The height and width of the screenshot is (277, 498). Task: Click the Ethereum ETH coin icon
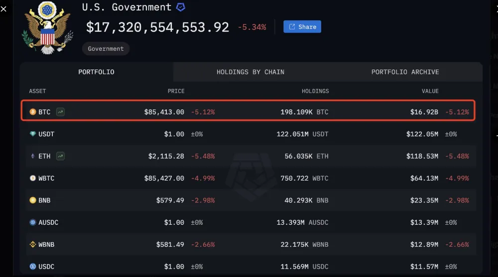[33, 156]
